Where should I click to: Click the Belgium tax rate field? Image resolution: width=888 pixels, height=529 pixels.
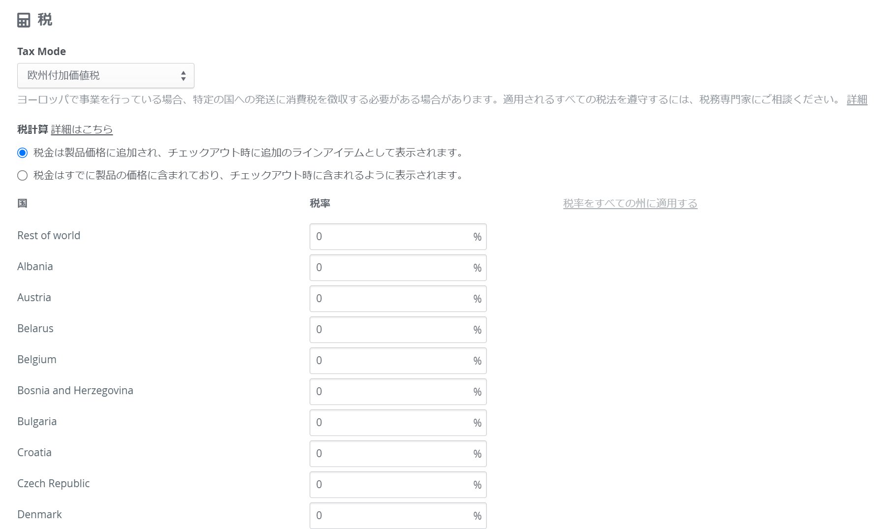click(398, 361)
